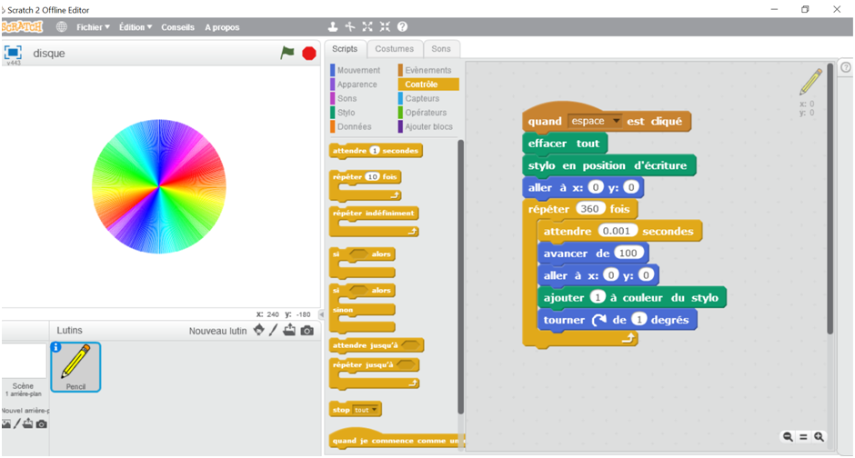The height and width of the screenshot is (458, 855).
Task: Open the Fichier menu
Action: pyautogui.click(x=93, y=27)
